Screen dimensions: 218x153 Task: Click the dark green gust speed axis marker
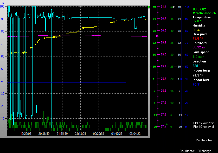click(x=166, y=124)
